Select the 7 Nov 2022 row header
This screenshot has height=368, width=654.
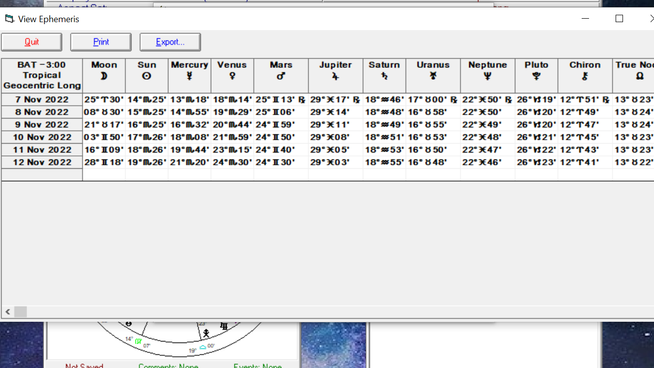click(x=42, y=99)
